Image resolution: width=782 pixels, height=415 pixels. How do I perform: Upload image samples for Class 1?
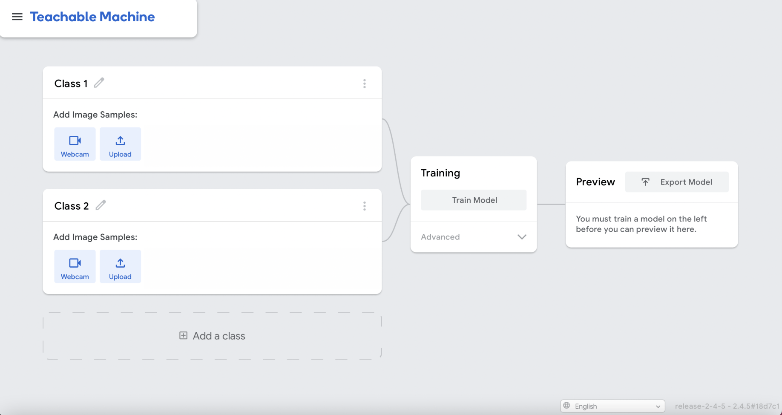coord(120,144)
